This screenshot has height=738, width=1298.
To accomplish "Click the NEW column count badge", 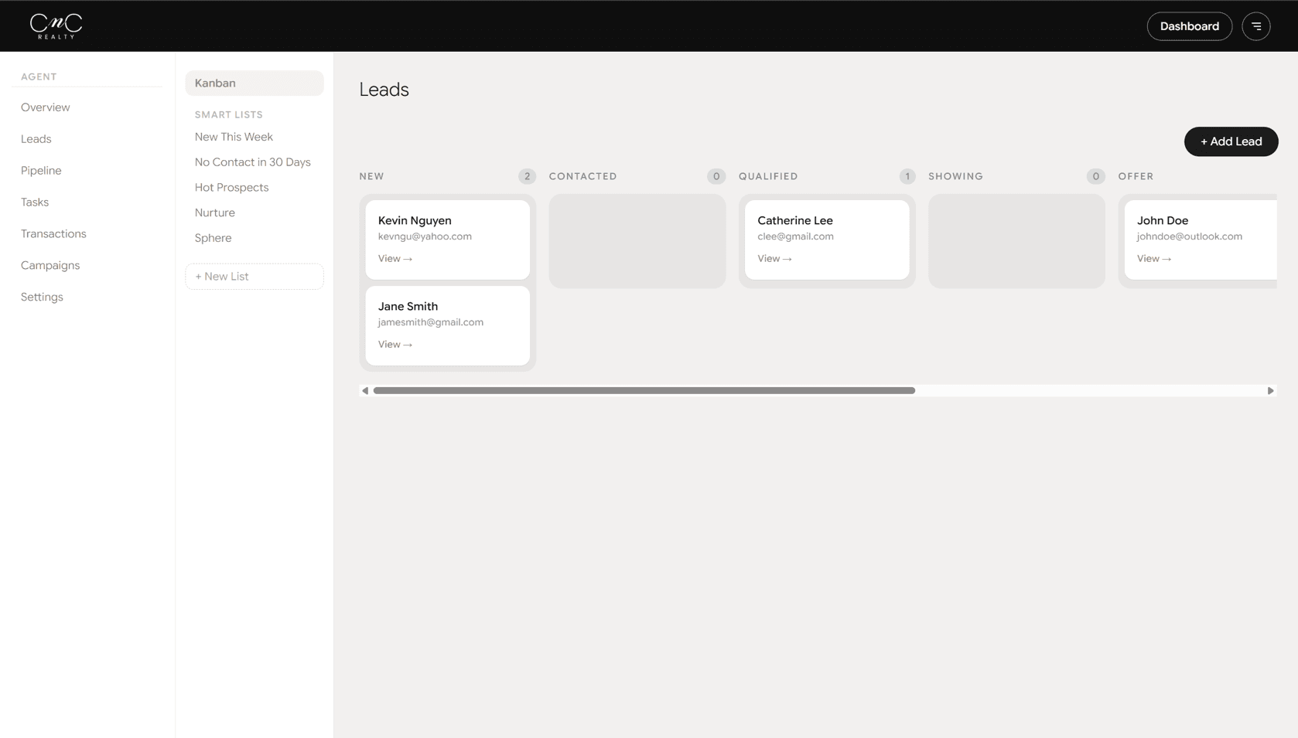I will (527, 176).
